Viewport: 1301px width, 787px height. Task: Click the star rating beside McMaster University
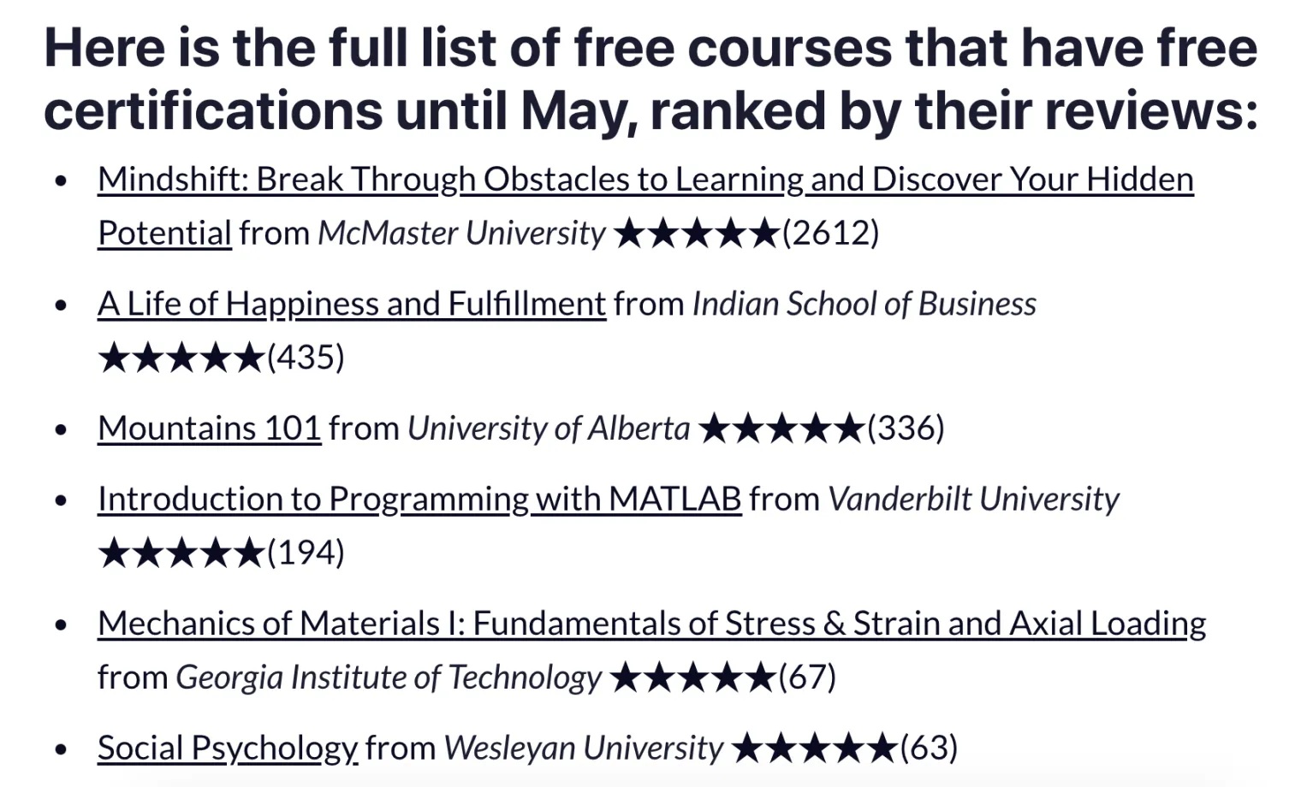697,233
